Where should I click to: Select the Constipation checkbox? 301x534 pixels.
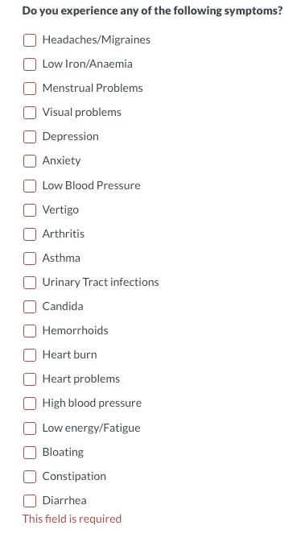click(x=30, y=477)
